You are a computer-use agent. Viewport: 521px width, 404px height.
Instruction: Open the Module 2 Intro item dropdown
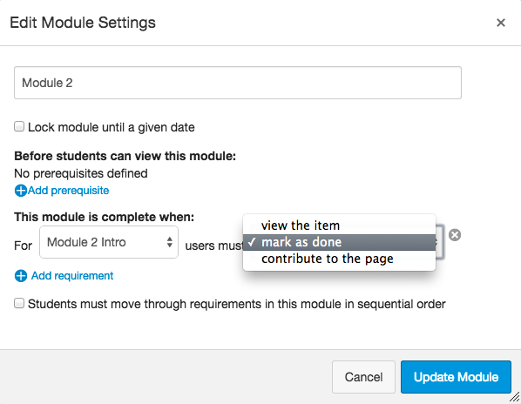(109, 242)
